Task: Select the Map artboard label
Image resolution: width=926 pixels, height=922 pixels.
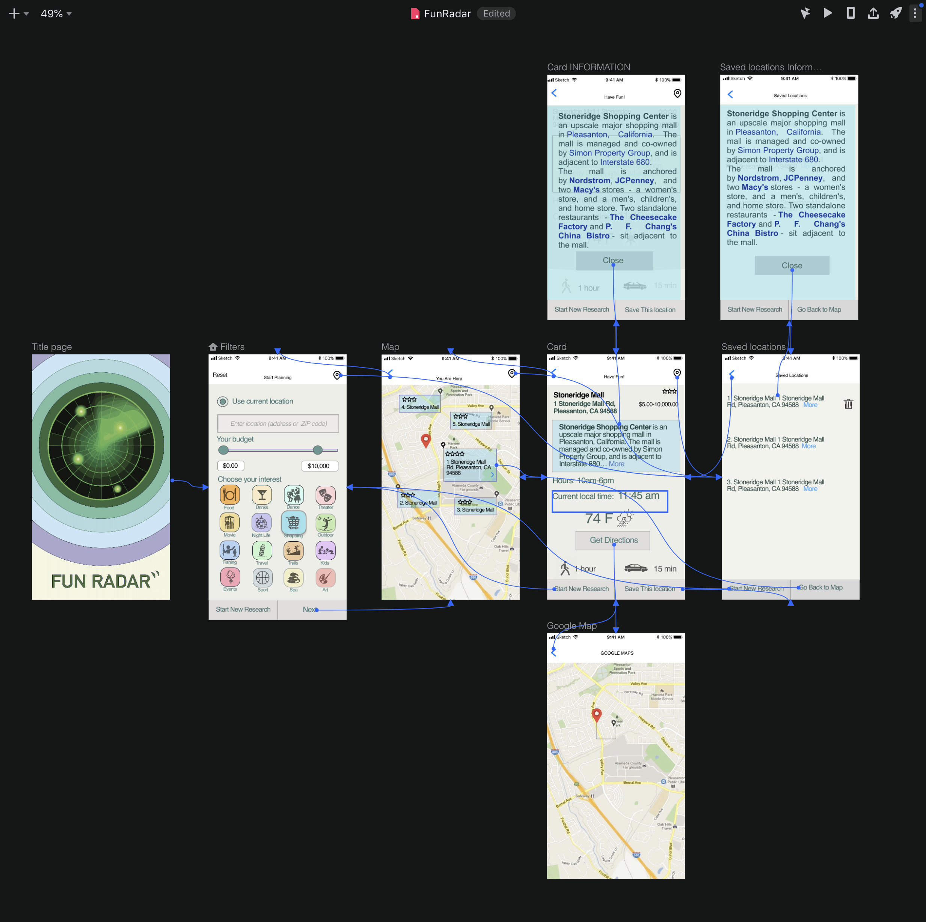Action: point(390,347)
